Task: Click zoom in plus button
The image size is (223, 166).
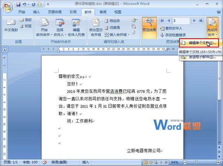Action: tap(218, 162)
